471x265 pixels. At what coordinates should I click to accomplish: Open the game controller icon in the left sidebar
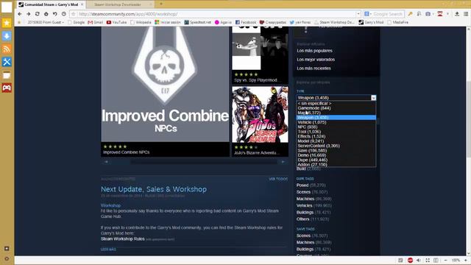coord(7,88)
